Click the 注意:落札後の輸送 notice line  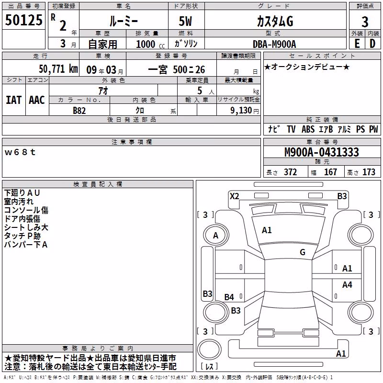coord(90,367)
